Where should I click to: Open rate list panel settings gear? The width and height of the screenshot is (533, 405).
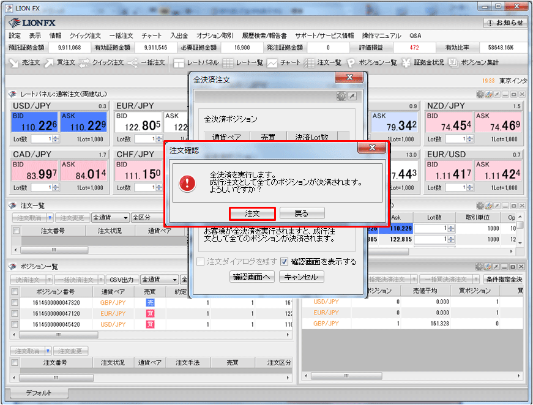(x=480, y=206)
